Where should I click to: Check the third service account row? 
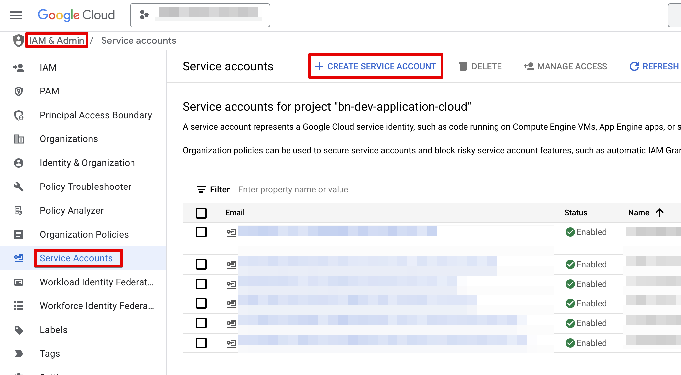(x=201, y=284)
